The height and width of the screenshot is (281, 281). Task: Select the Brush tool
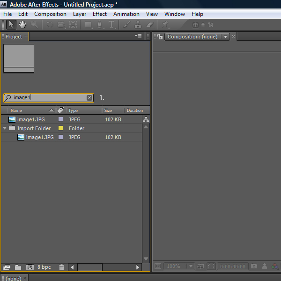tap(127, 24)
